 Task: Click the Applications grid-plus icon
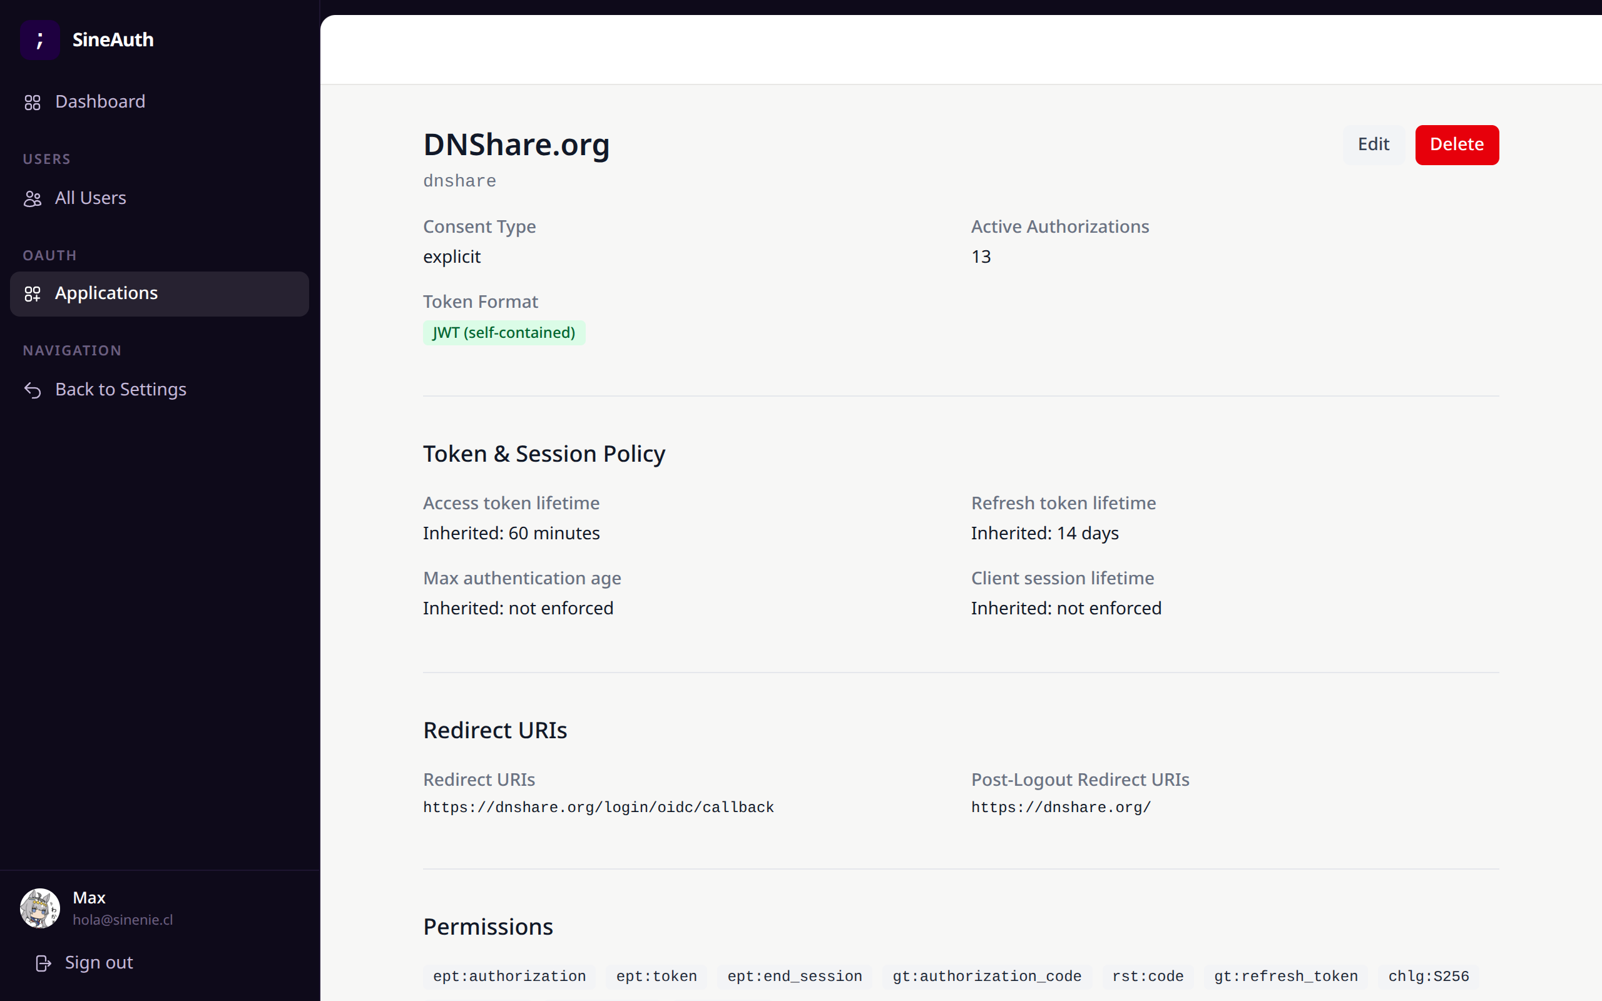(33, 294)
